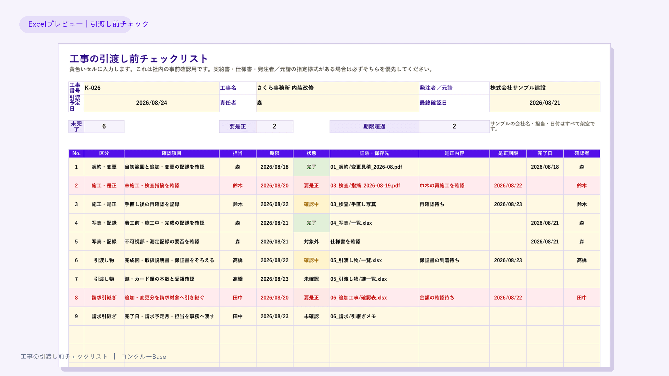
Task: Click 03_検査/手直し写真 cell
Action: (374, 204)
